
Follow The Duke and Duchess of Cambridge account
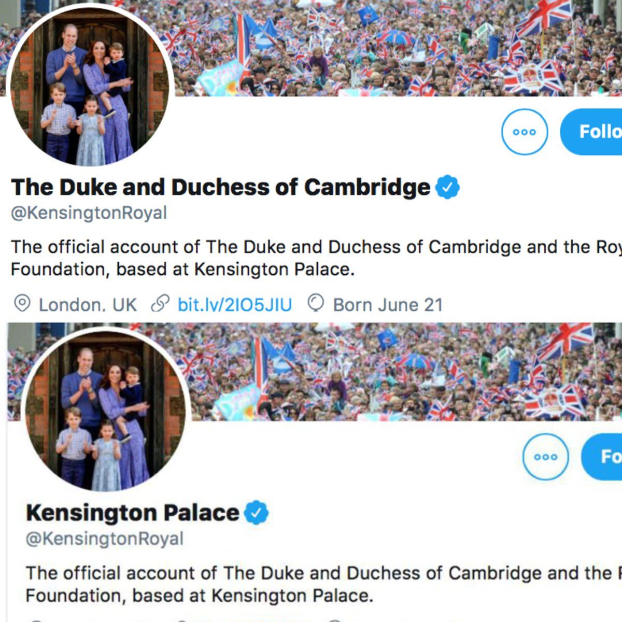pos(596,132)
